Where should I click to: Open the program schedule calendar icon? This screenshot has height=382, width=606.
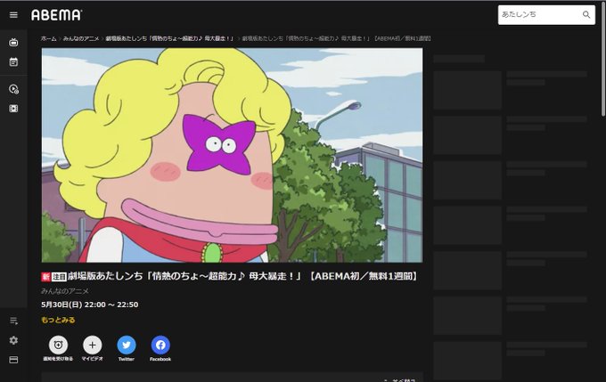point(13,61)
